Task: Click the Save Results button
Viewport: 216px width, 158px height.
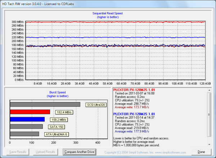Action: point(18,152)
